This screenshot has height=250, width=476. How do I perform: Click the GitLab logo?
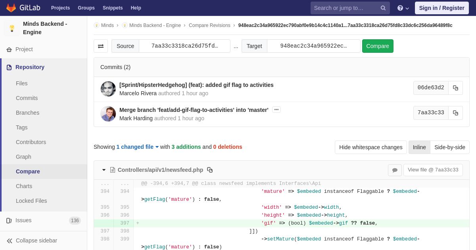coord(23,8)
